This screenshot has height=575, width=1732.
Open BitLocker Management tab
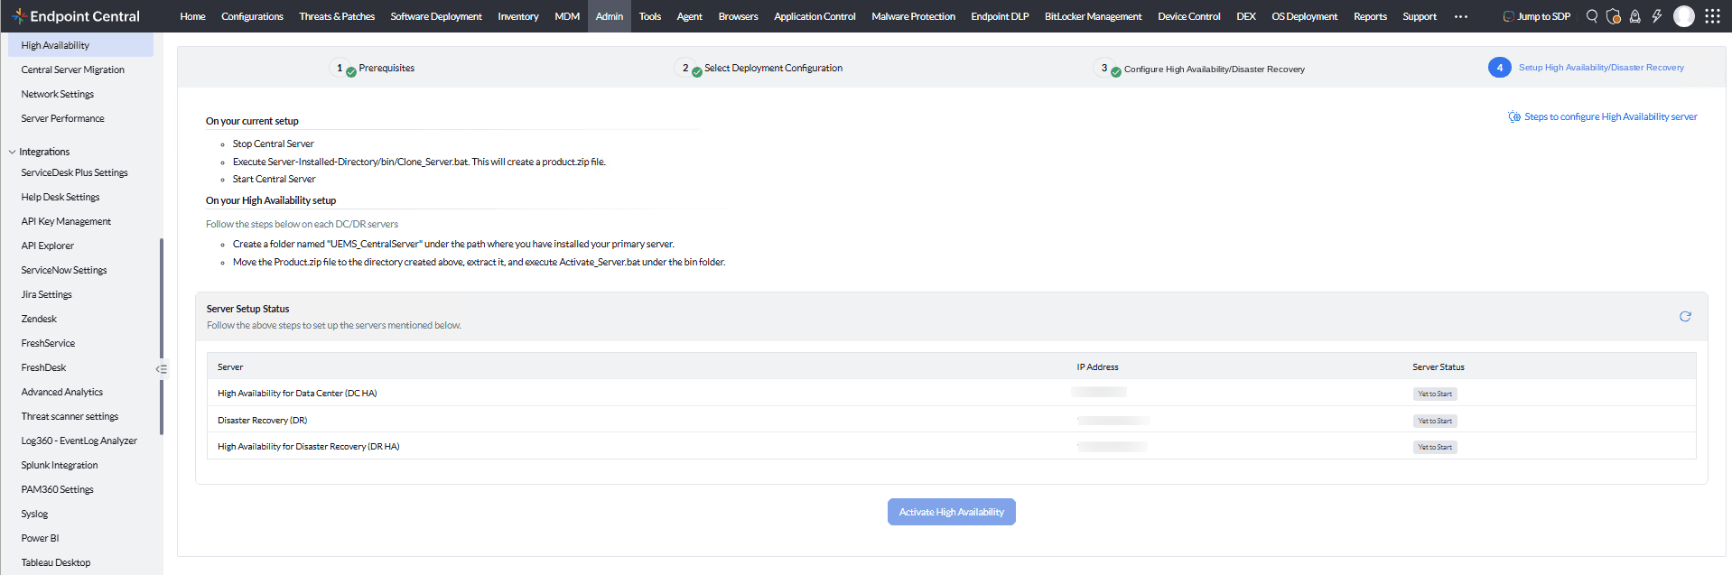1093,16
